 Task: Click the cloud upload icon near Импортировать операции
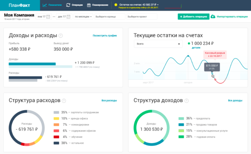213,16
